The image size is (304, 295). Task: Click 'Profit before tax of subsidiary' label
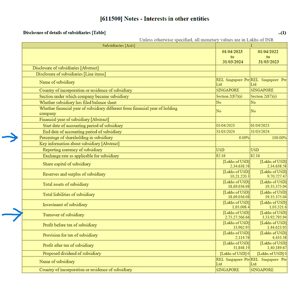[x=70, y=225]
